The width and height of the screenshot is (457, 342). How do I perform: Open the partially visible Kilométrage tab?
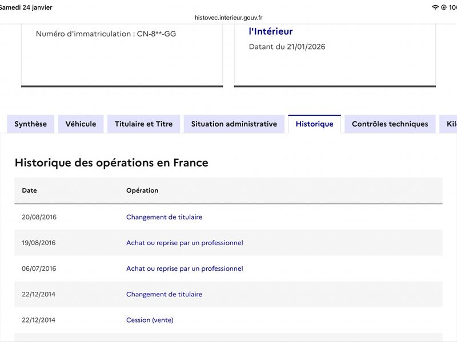449,124
